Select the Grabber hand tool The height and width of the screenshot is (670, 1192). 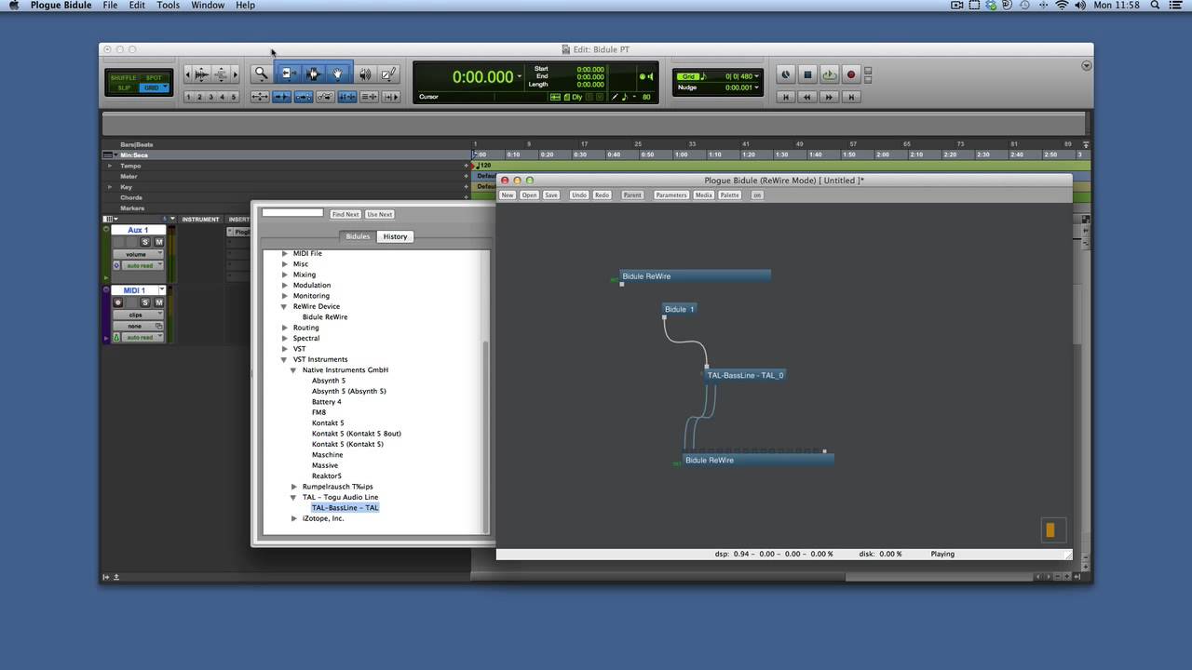pos(338,74)
